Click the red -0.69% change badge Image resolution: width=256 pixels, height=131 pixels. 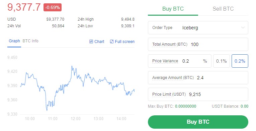(x=53, y=7)
